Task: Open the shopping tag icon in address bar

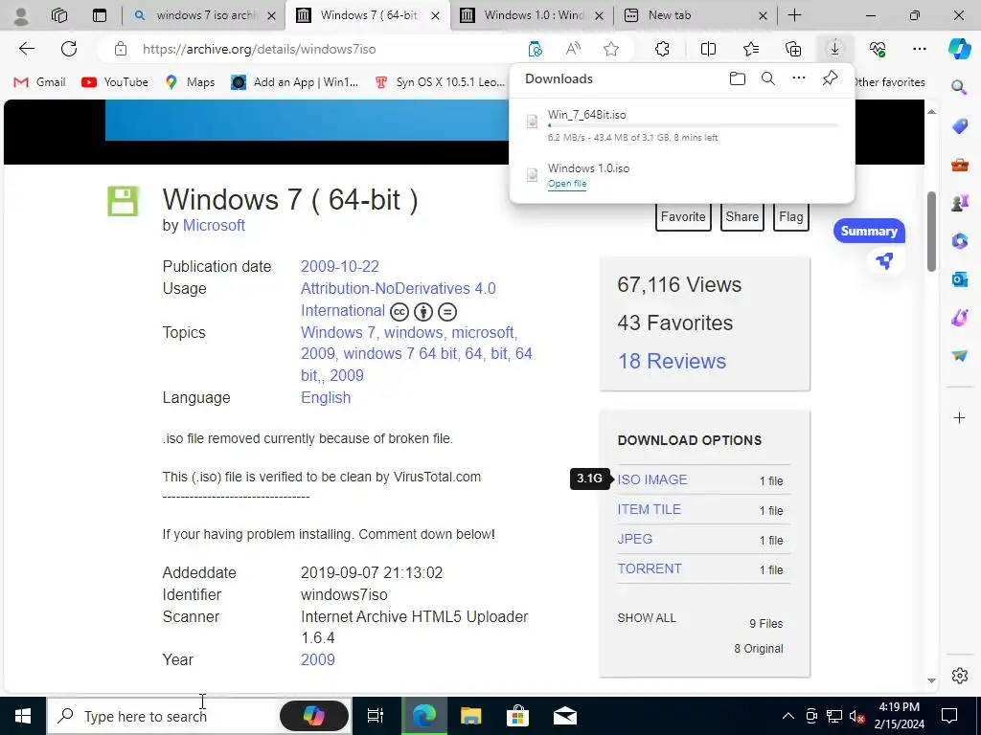Action: (x=535, y=49)
